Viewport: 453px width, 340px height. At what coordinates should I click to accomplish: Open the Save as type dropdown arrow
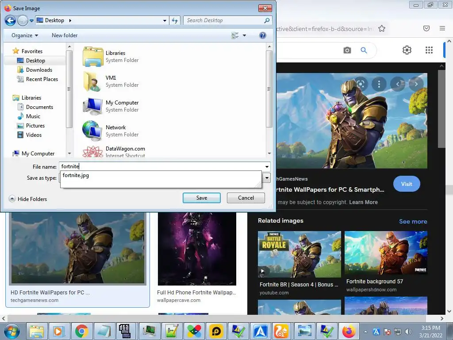click(x=267, y=178)
